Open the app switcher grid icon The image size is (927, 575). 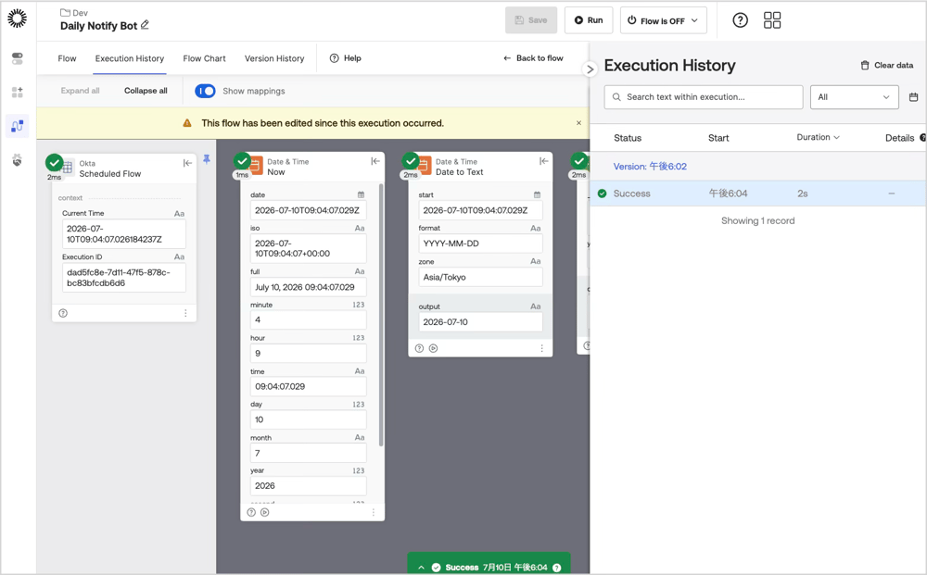click(x=772, y=20)
